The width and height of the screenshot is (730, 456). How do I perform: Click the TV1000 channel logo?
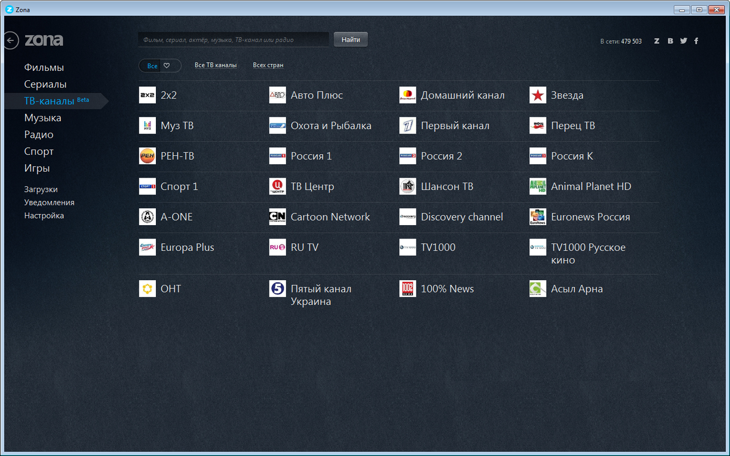407,247
